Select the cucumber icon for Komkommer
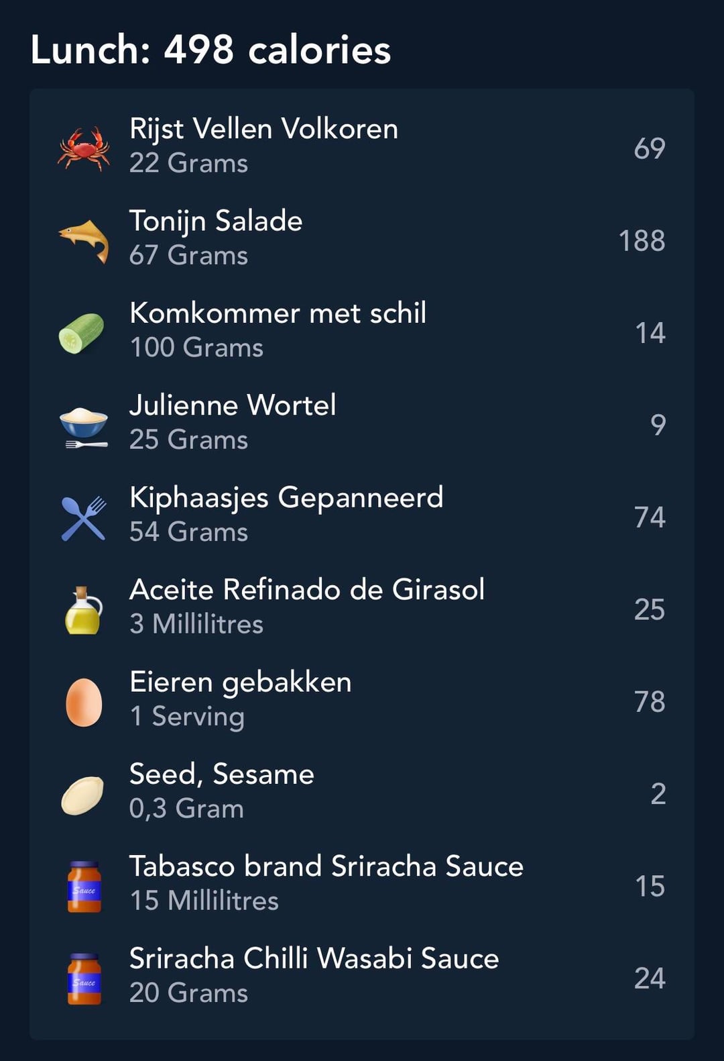 click(x=82, y=332)
